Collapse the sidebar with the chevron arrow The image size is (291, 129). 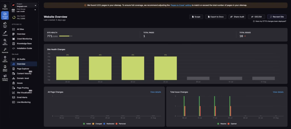pyautogui.click(x=38, y=5)
